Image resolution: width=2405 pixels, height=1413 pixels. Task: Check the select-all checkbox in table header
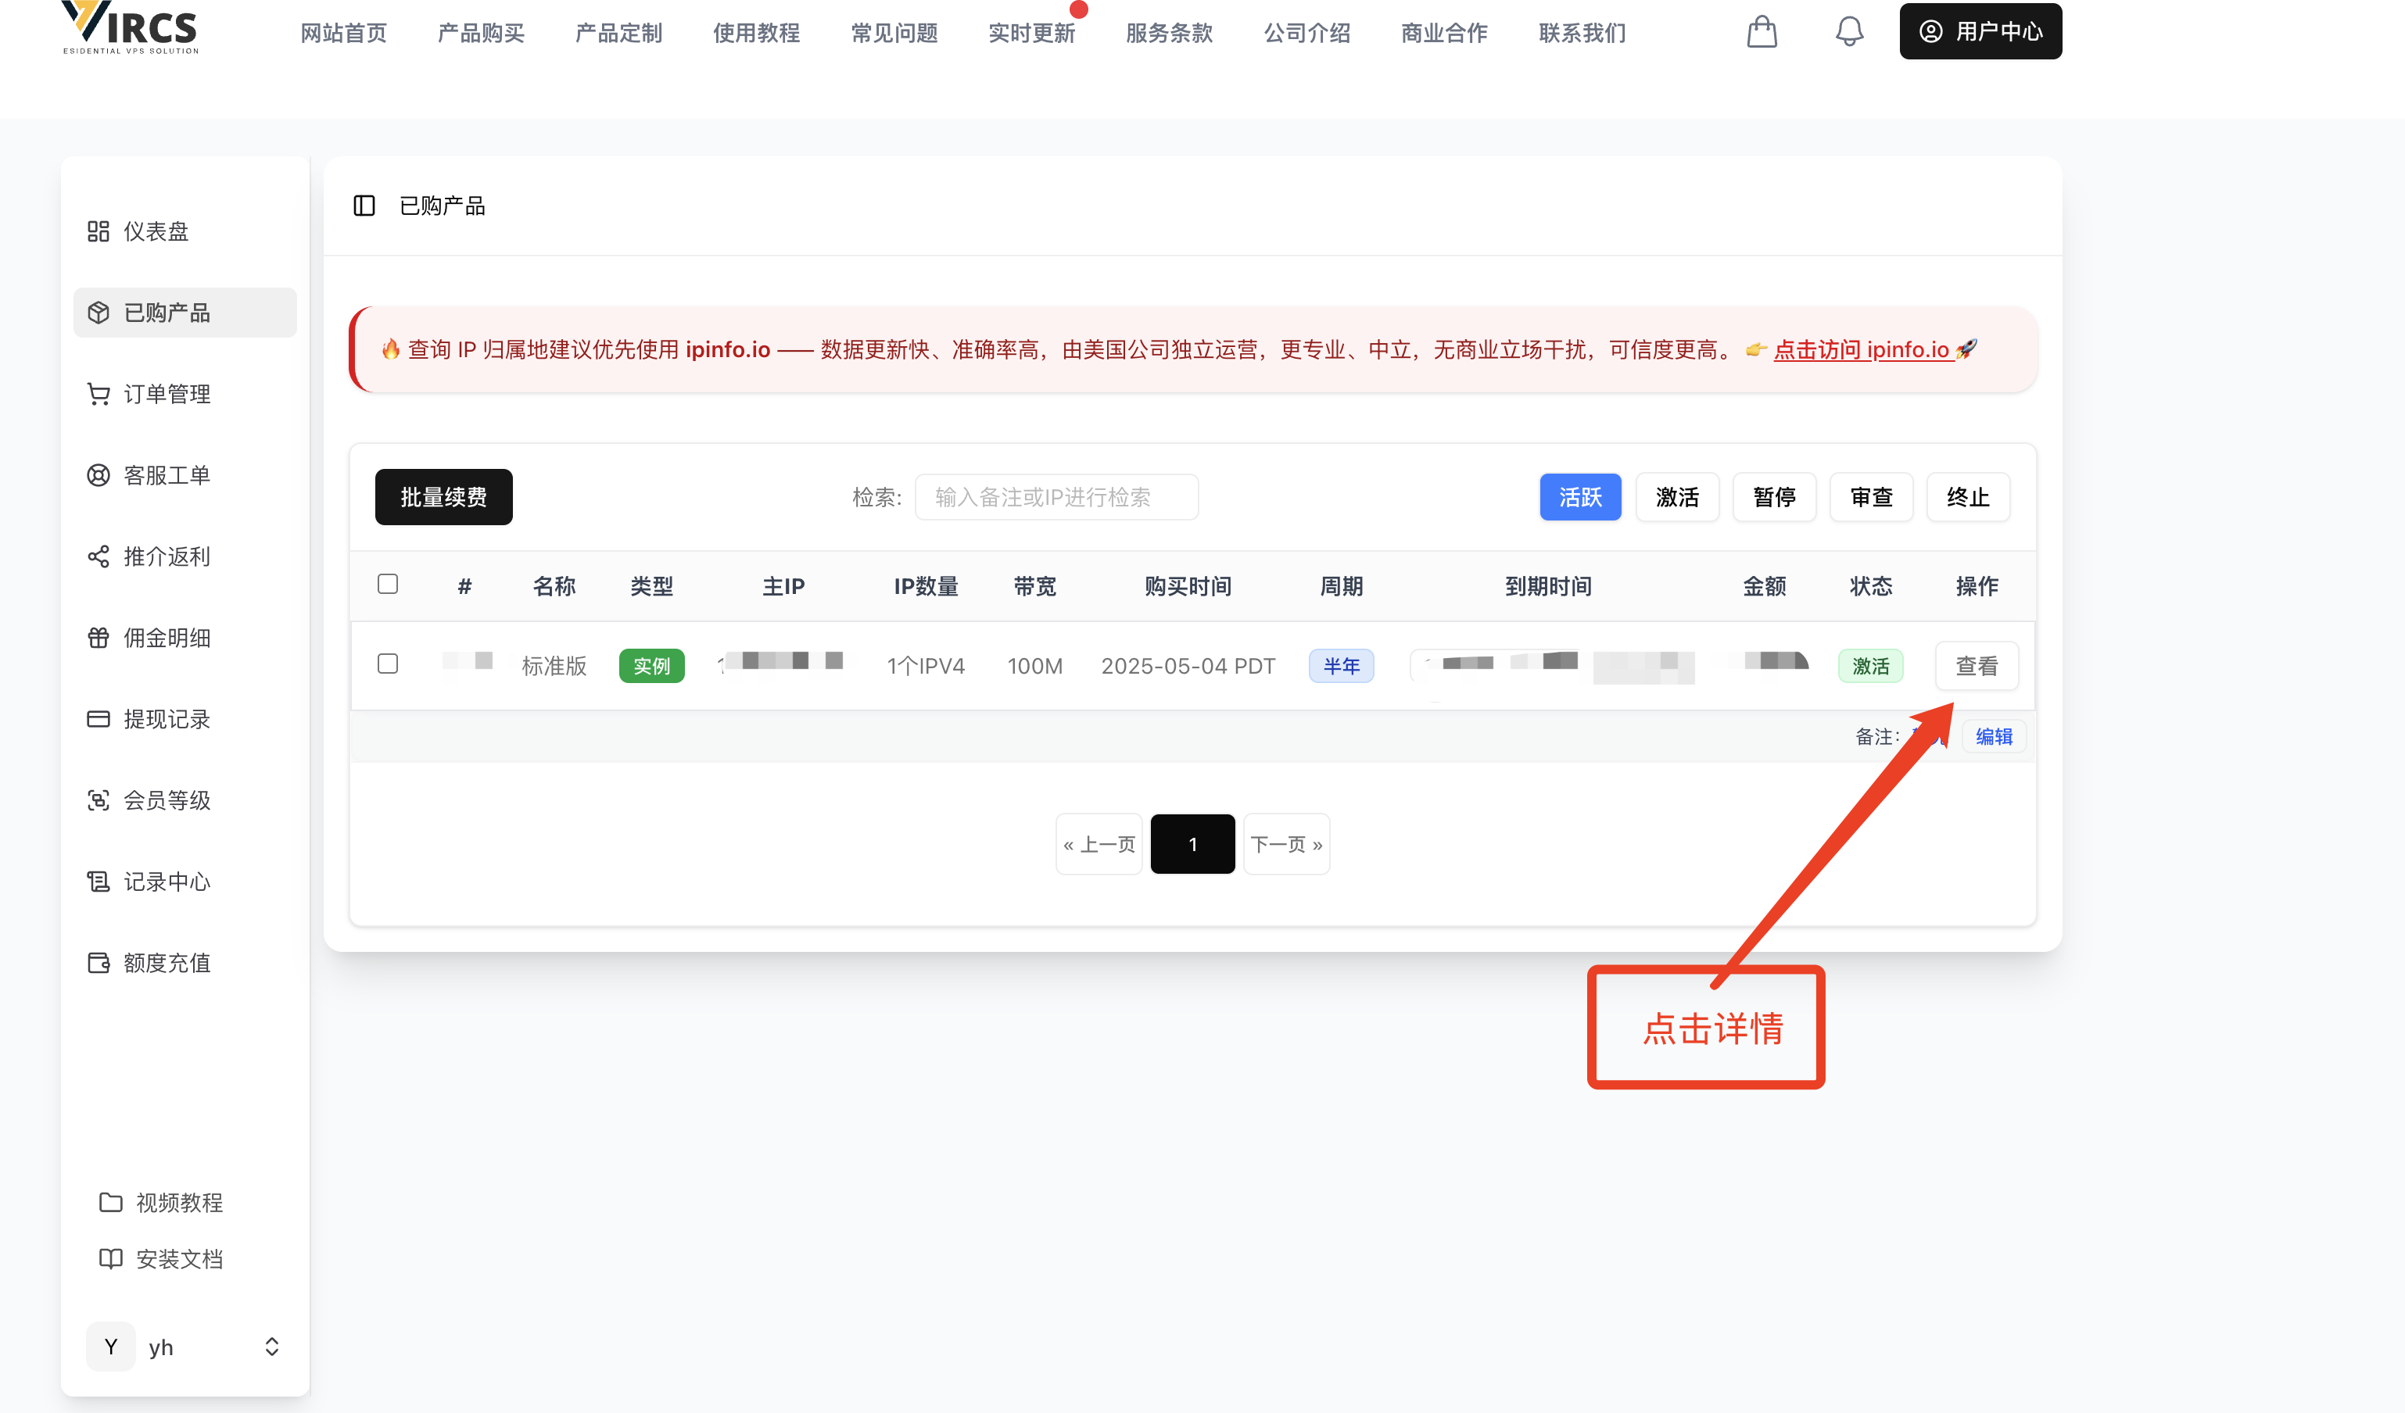pyautogui.click(x=388, y=584)
